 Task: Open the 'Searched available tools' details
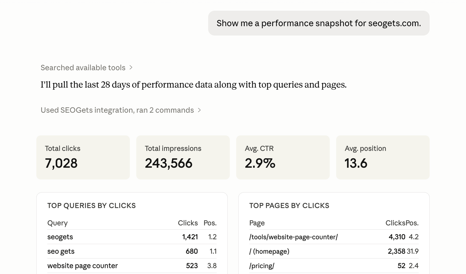[83, 68]
